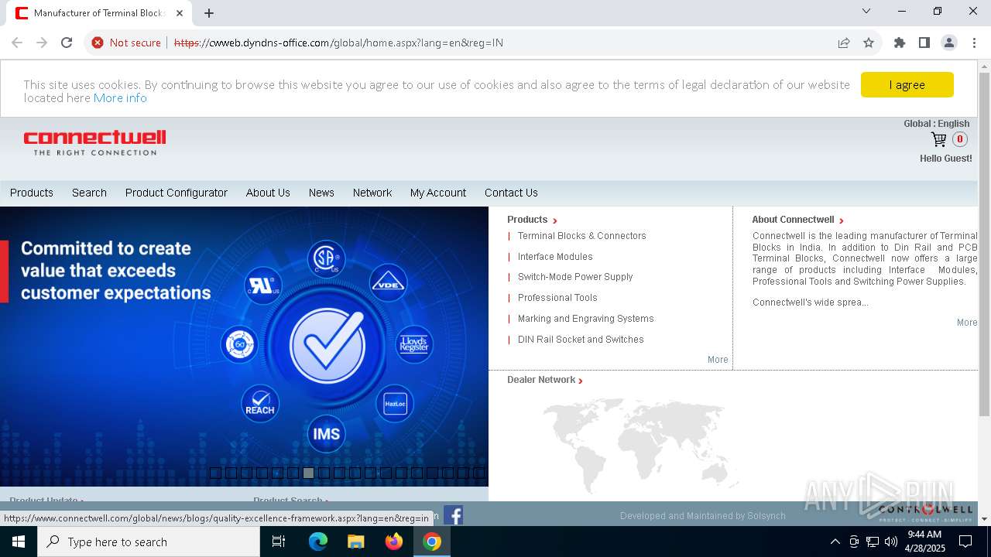Viewport: 991px width, 557px height.
Task: Open the Search menu item
Action: (89, 193)
